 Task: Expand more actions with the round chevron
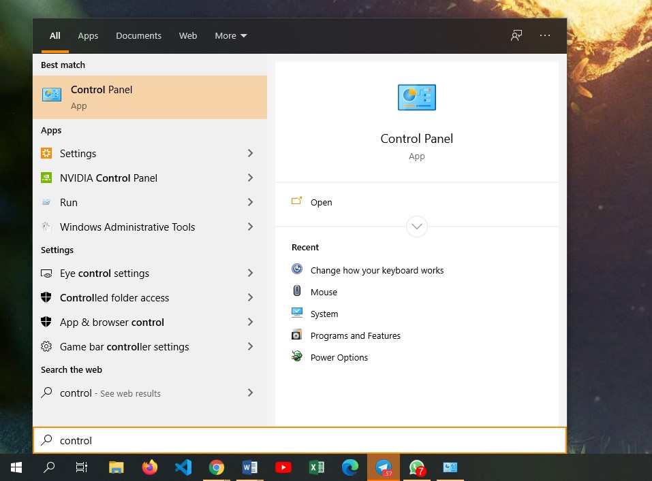(x=417, y=227)
